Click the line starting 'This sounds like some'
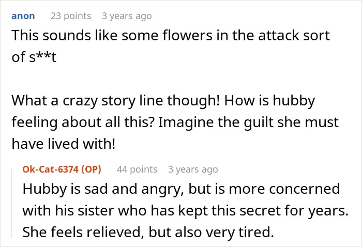Viewport: 362px width, 247px height. 171,36
